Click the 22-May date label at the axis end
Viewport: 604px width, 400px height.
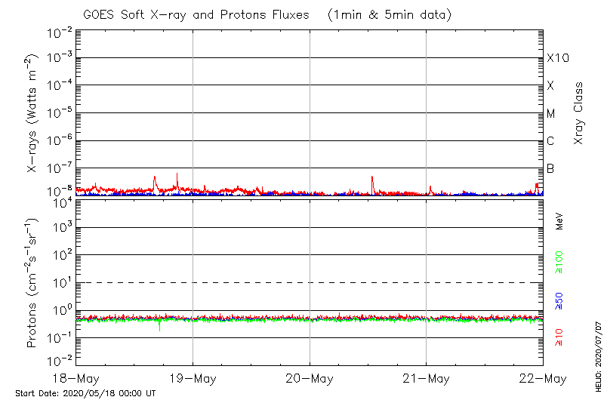[542, 378]
